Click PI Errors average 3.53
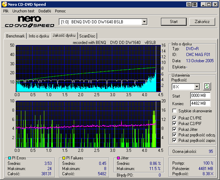 (48, 164)
